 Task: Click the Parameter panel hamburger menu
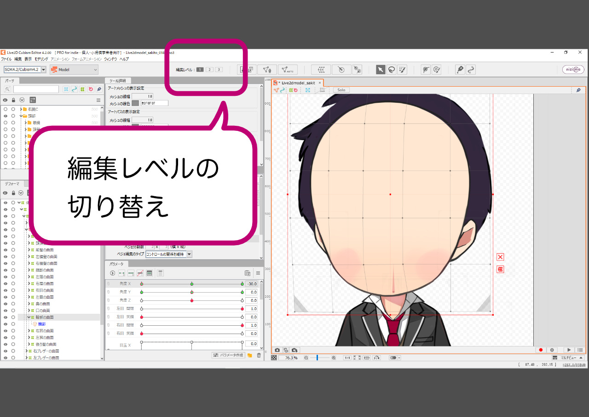258,273
